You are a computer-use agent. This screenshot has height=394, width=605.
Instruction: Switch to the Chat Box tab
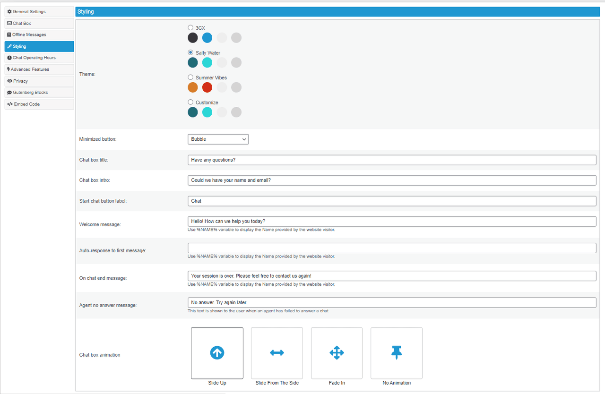[x=39, y=23]
